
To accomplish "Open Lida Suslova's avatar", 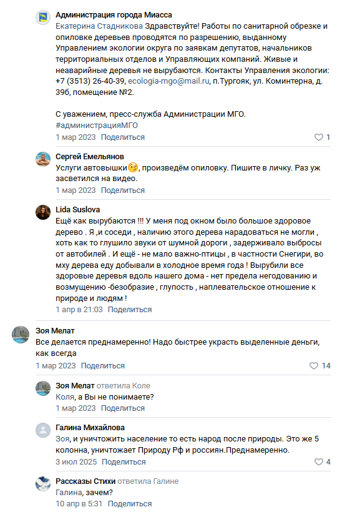I will (43, 212).
